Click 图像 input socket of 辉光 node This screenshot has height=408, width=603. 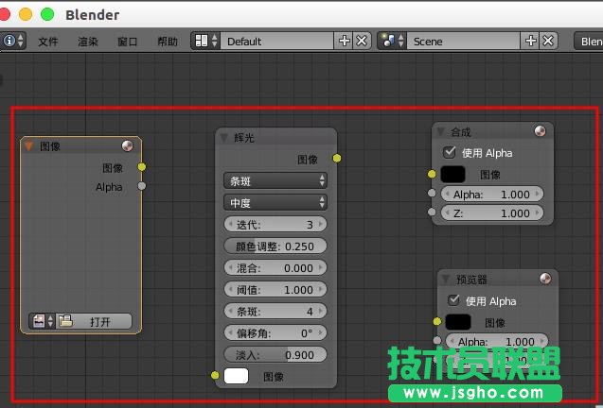click(x=216, y=375)
